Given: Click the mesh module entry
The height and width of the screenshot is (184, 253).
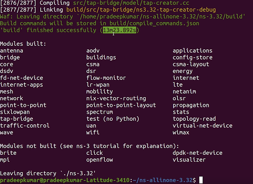Looking at the screenshot, I should point(7,92).
